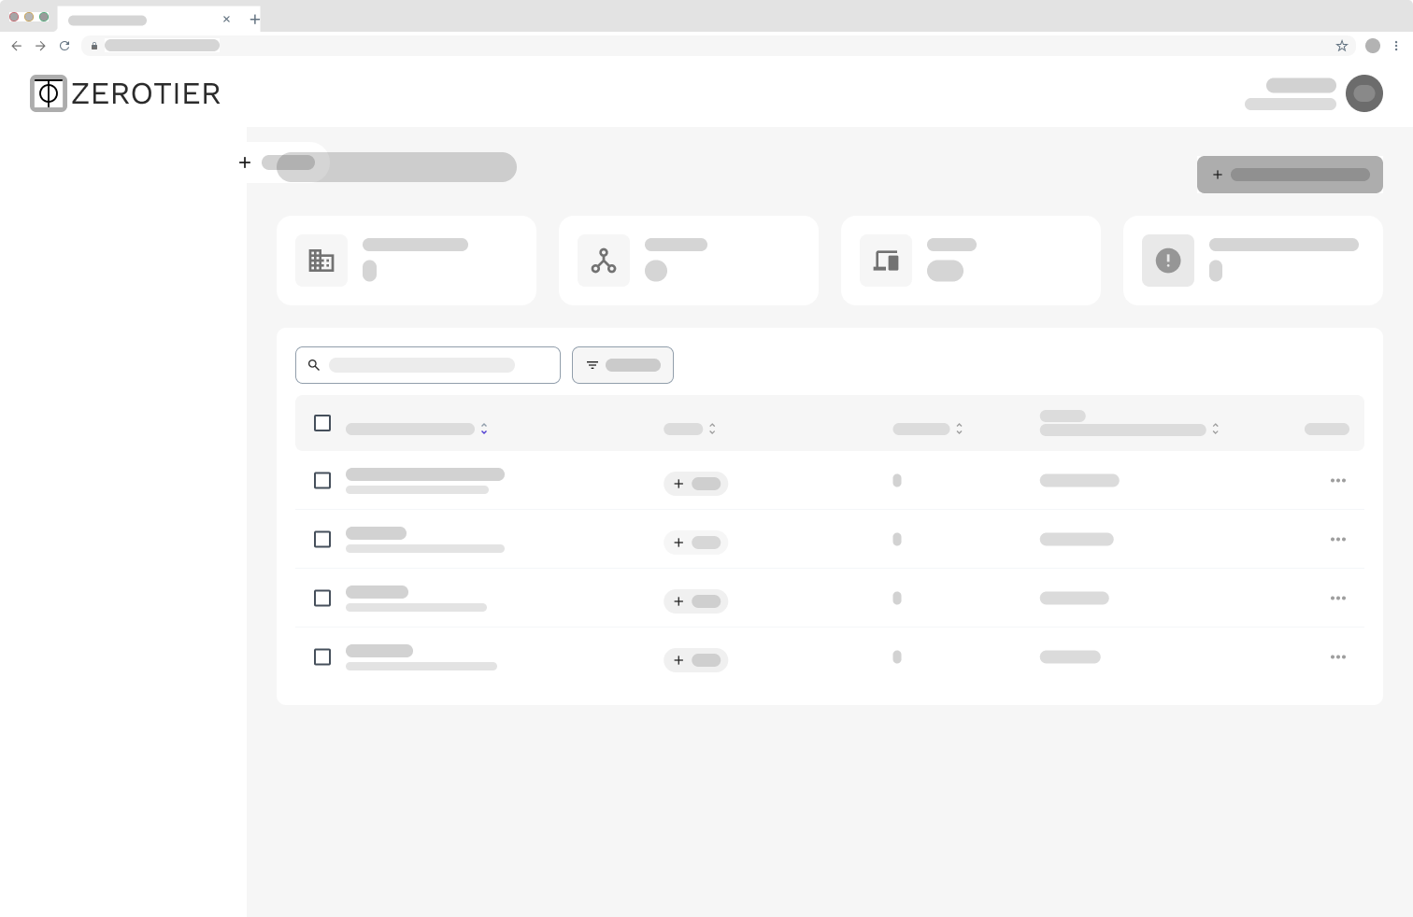Click the filter funnel icon
Screen dimensions: 1413x917
(592, 365)
